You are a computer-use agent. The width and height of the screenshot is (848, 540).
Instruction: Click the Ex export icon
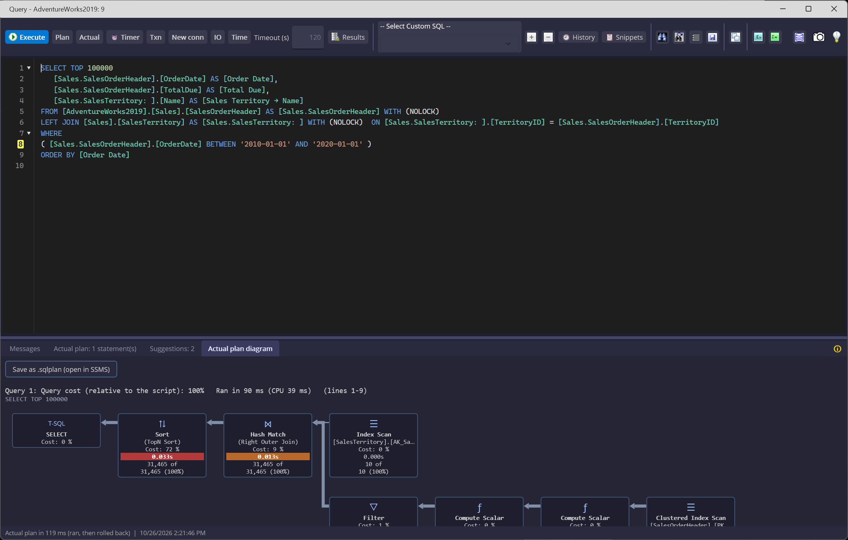tap(758, 37)
